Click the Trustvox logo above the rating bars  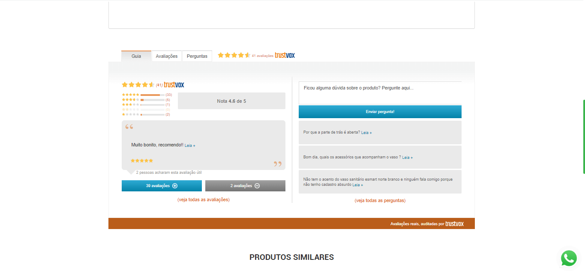174,85
